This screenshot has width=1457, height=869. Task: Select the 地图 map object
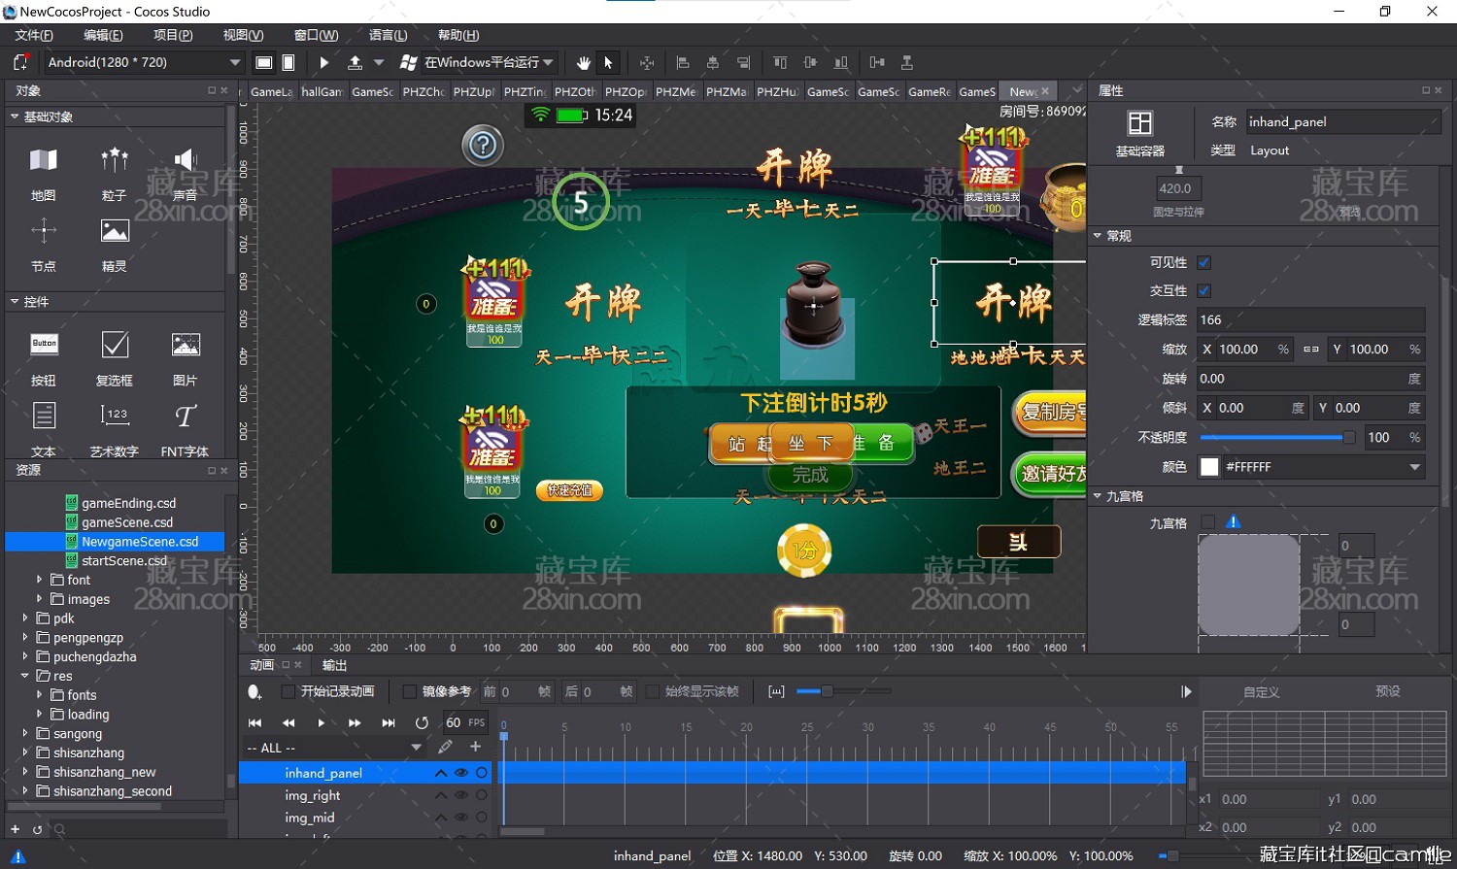[44, 172]
